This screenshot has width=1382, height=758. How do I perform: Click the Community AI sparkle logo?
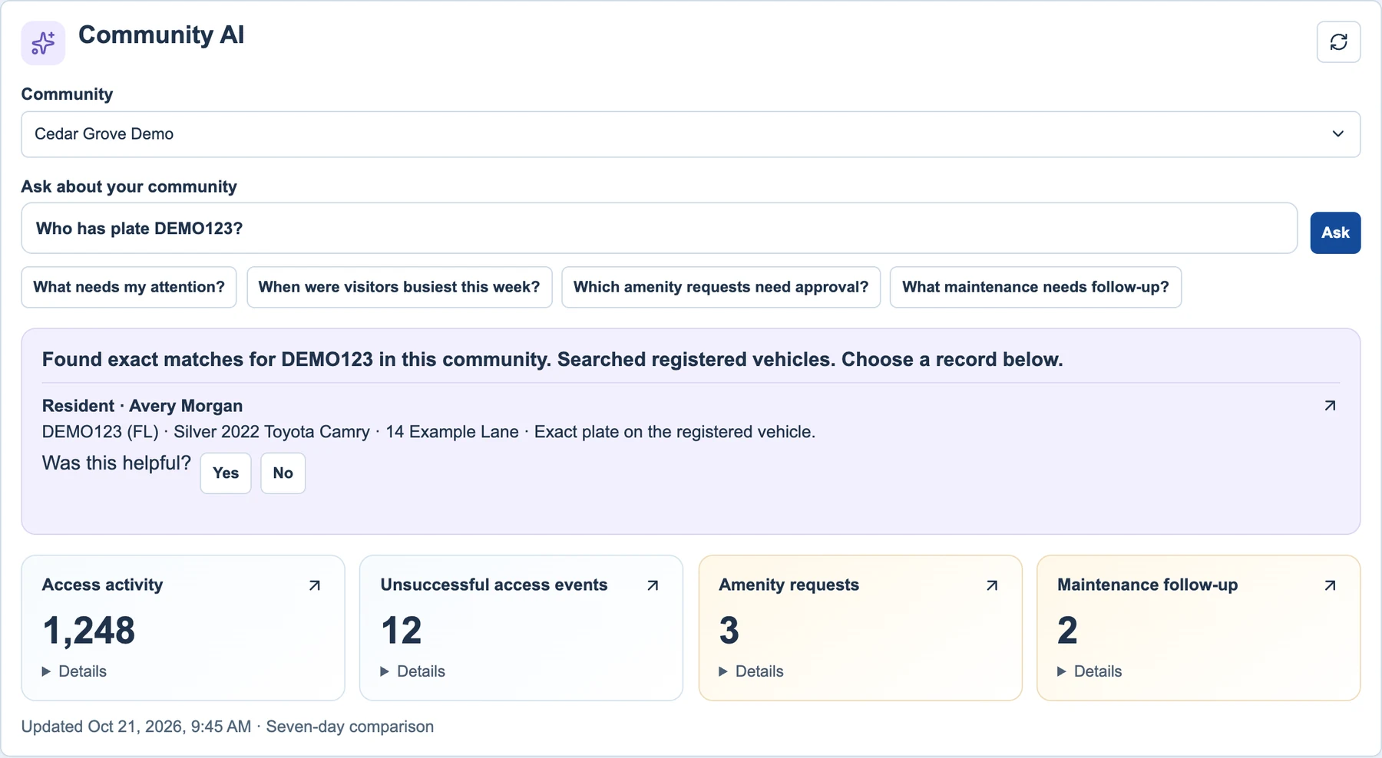(x=43, y=43)
